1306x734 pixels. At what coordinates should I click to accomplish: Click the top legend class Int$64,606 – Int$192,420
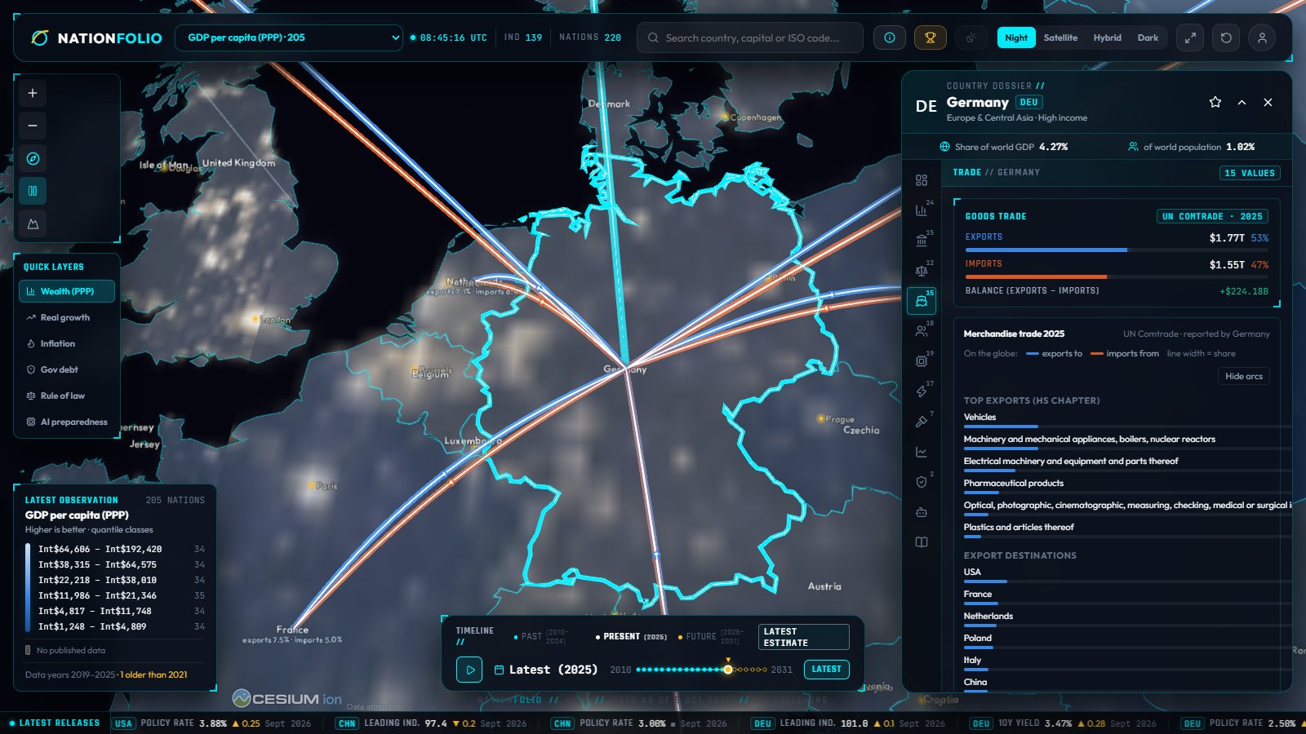122,549
